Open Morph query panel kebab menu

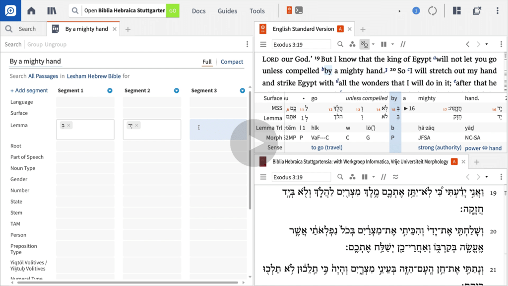pos(247,44)
